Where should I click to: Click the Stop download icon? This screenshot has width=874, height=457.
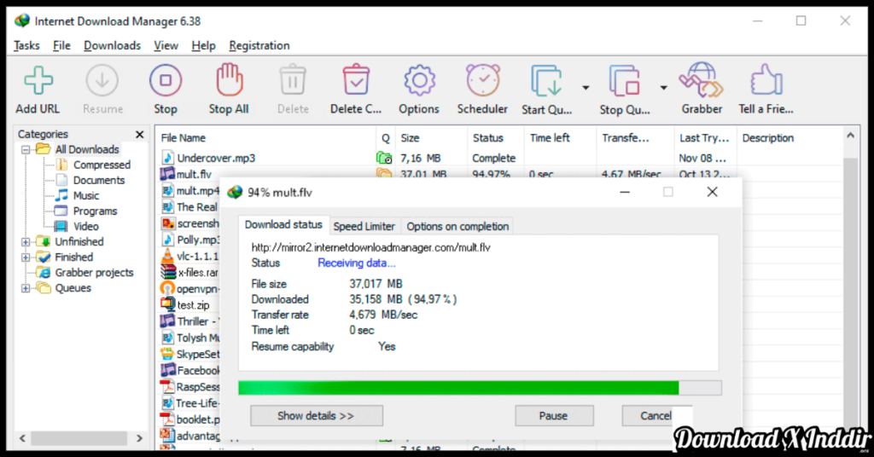tap(166, 82)
